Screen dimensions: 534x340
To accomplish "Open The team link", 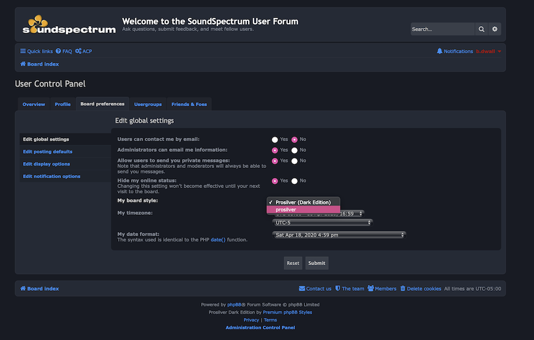I will 349,288.
